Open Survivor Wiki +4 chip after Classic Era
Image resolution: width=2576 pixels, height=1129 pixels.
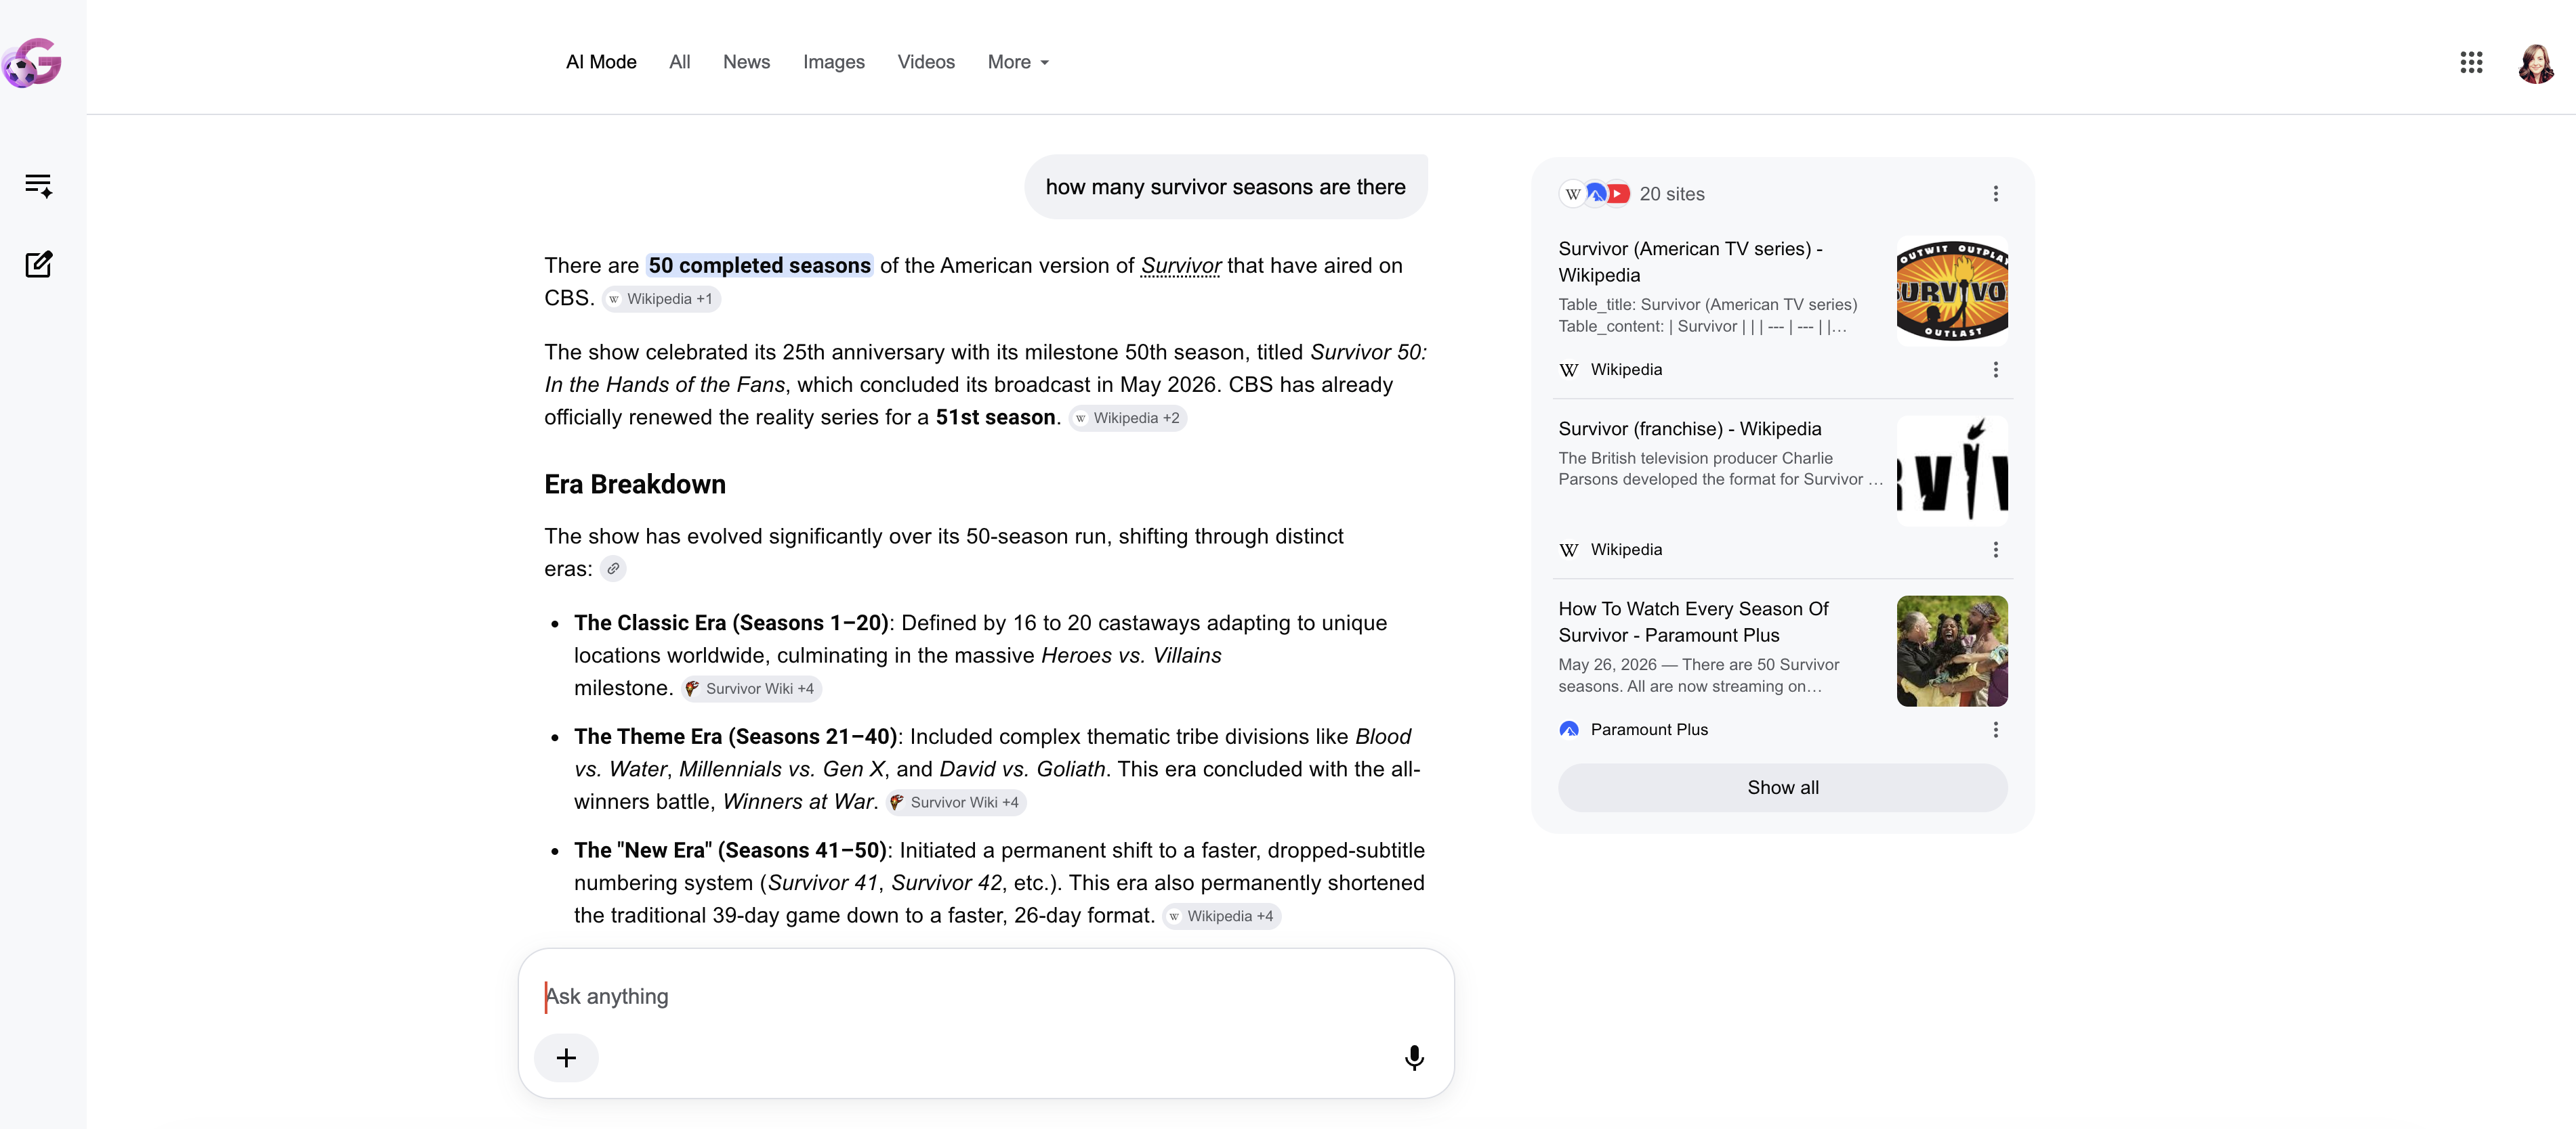point(751,688)
